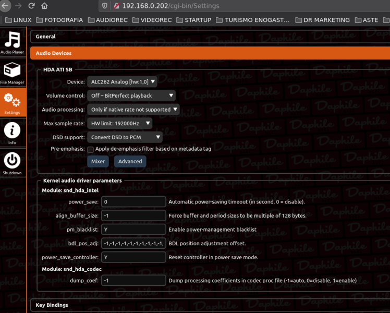Collapse the Audio Devices section header
The height and width of the screenshot is (313, 390).
point(54,53)
